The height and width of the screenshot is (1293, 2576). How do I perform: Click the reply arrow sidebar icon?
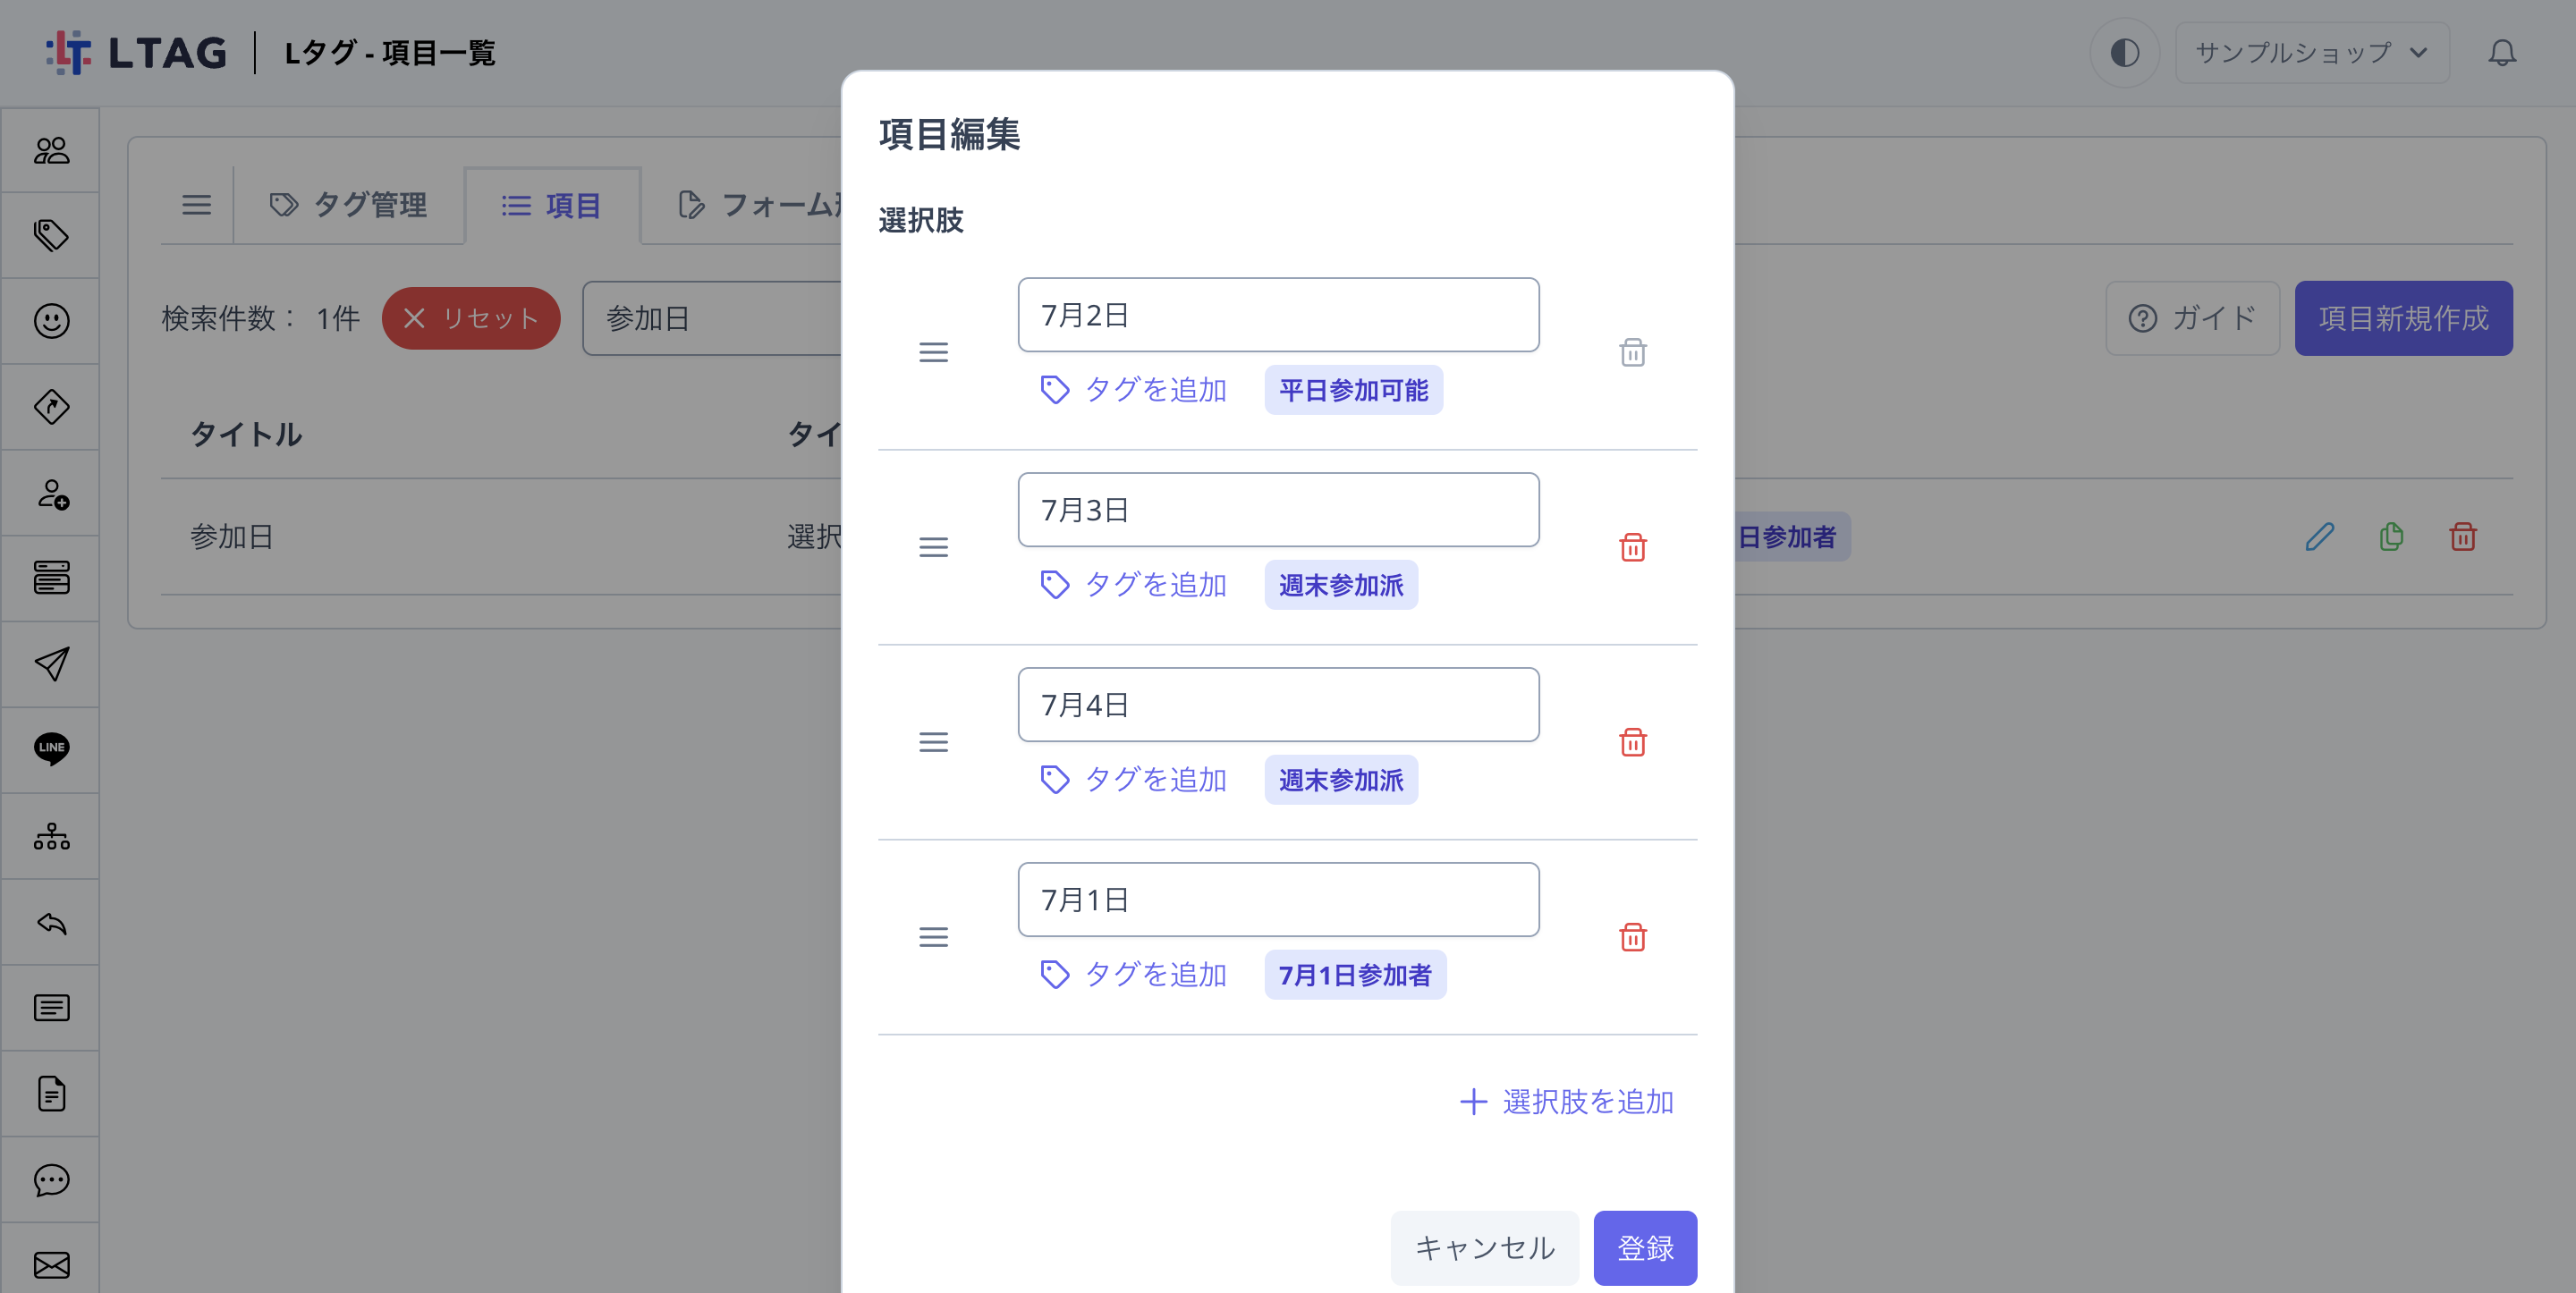click(x=51, y=922)
